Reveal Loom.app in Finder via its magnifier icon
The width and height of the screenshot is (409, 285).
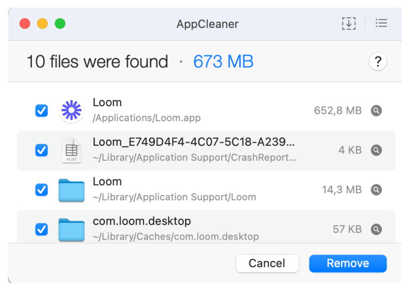(376, 111)
